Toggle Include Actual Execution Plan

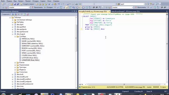[71, 7]
